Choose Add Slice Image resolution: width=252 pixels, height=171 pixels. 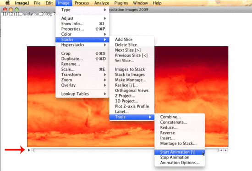coord(132,39)
